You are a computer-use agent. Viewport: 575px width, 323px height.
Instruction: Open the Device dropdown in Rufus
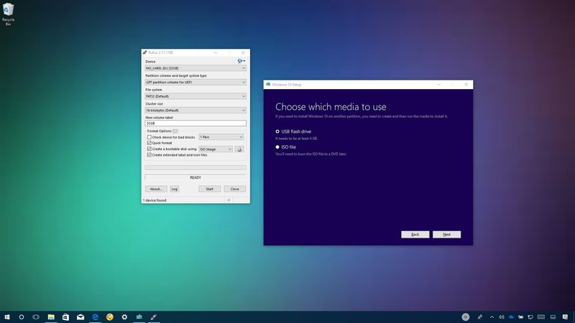point(195,68)
